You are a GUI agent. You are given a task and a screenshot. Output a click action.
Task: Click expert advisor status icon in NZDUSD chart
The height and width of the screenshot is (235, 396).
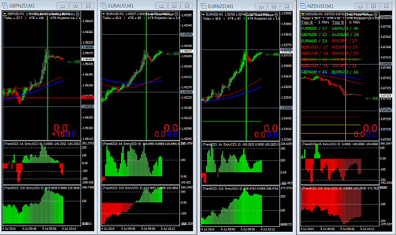[376, 15]
